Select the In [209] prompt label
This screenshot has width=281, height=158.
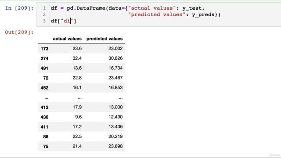tap(19, 8)
